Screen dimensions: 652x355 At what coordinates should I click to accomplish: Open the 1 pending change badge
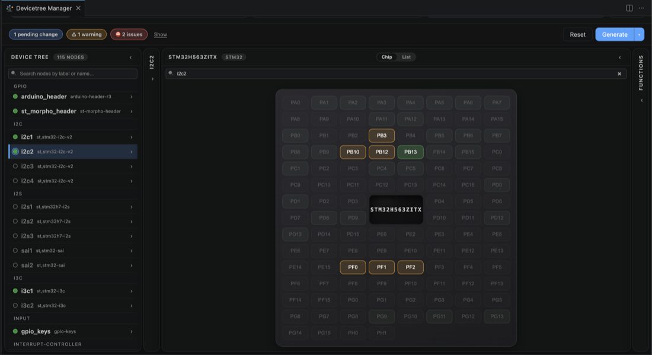tap(36, 34)
